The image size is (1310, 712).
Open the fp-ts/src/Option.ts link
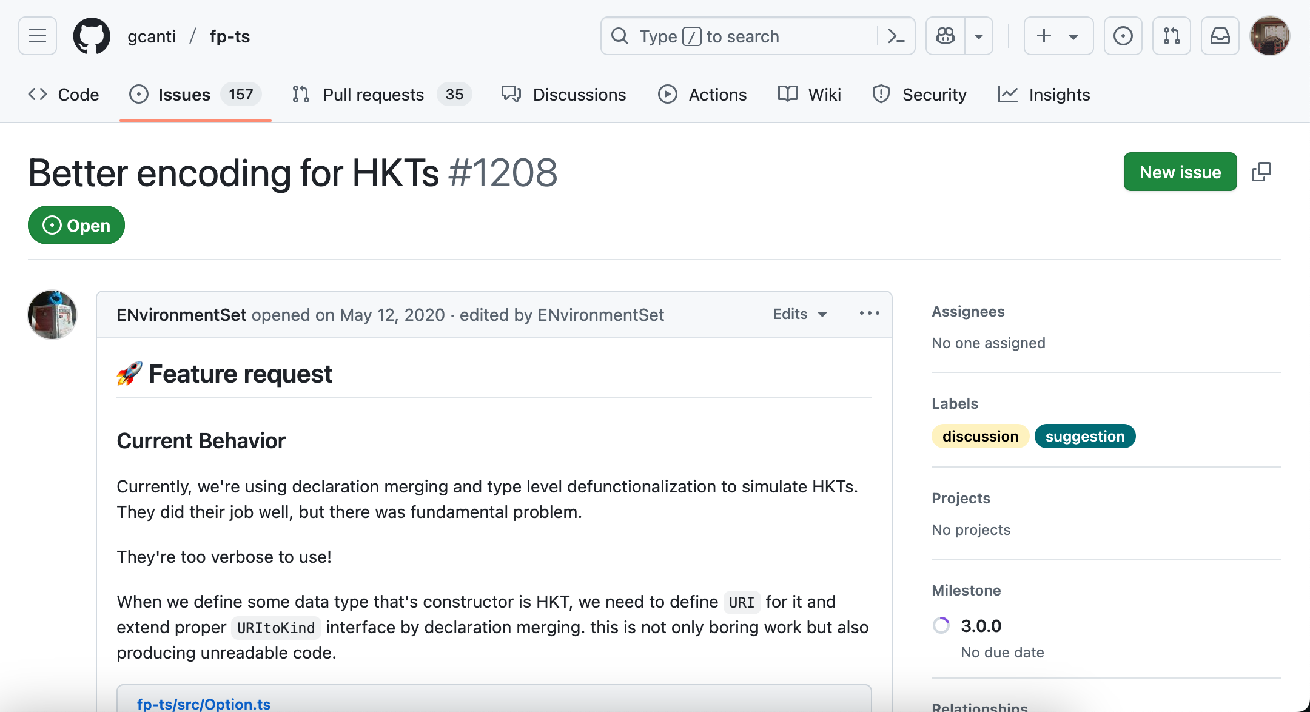pyautogui.click(x=204, y=704)
